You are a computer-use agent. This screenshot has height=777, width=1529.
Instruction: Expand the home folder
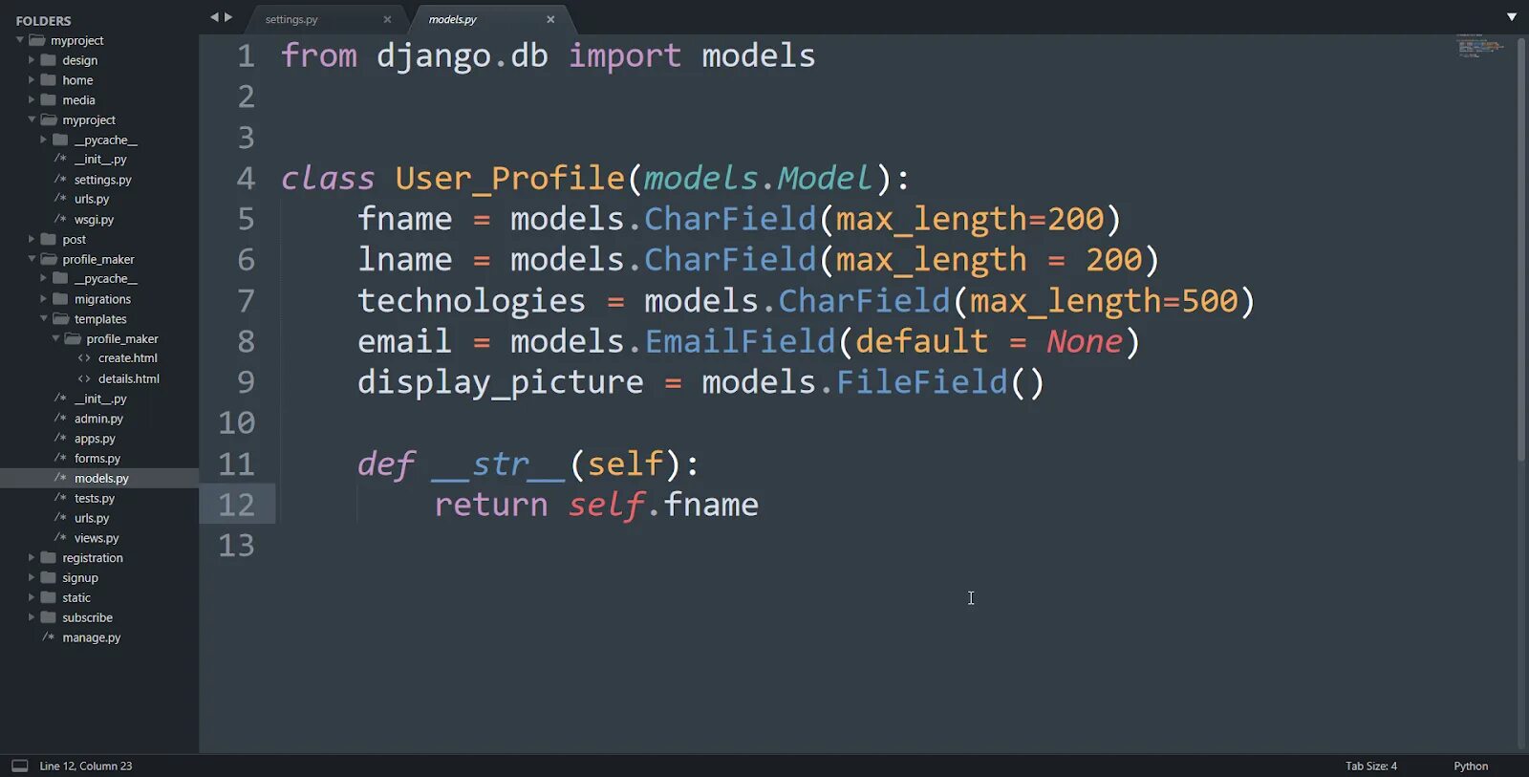(x=32, y=80)
